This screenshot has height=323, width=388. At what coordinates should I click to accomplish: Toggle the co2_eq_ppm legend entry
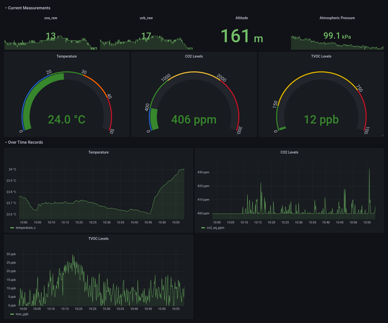tap(216, 228)
